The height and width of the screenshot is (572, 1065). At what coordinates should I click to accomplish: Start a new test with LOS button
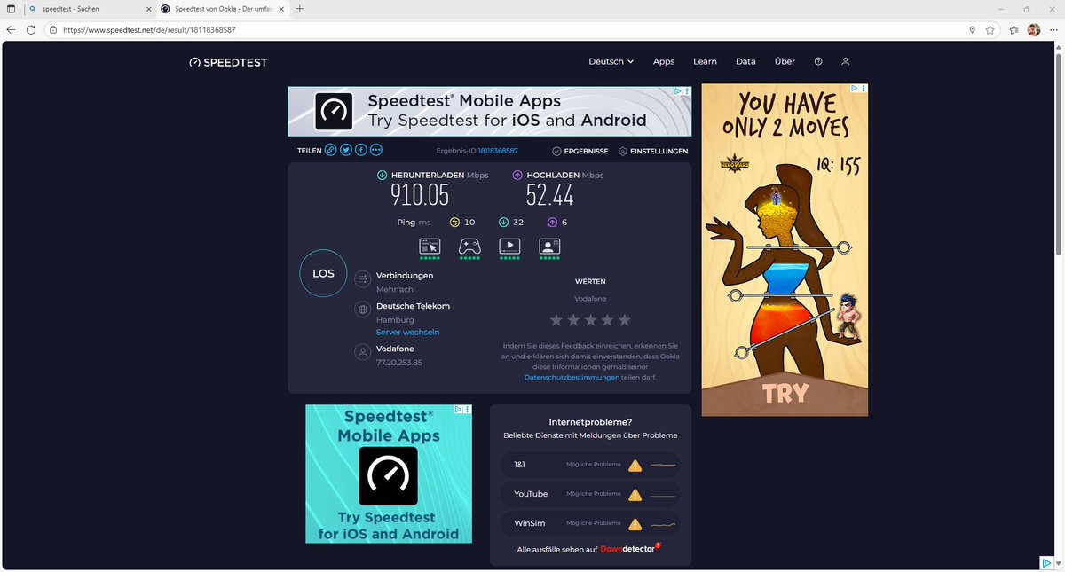(323, 273)
